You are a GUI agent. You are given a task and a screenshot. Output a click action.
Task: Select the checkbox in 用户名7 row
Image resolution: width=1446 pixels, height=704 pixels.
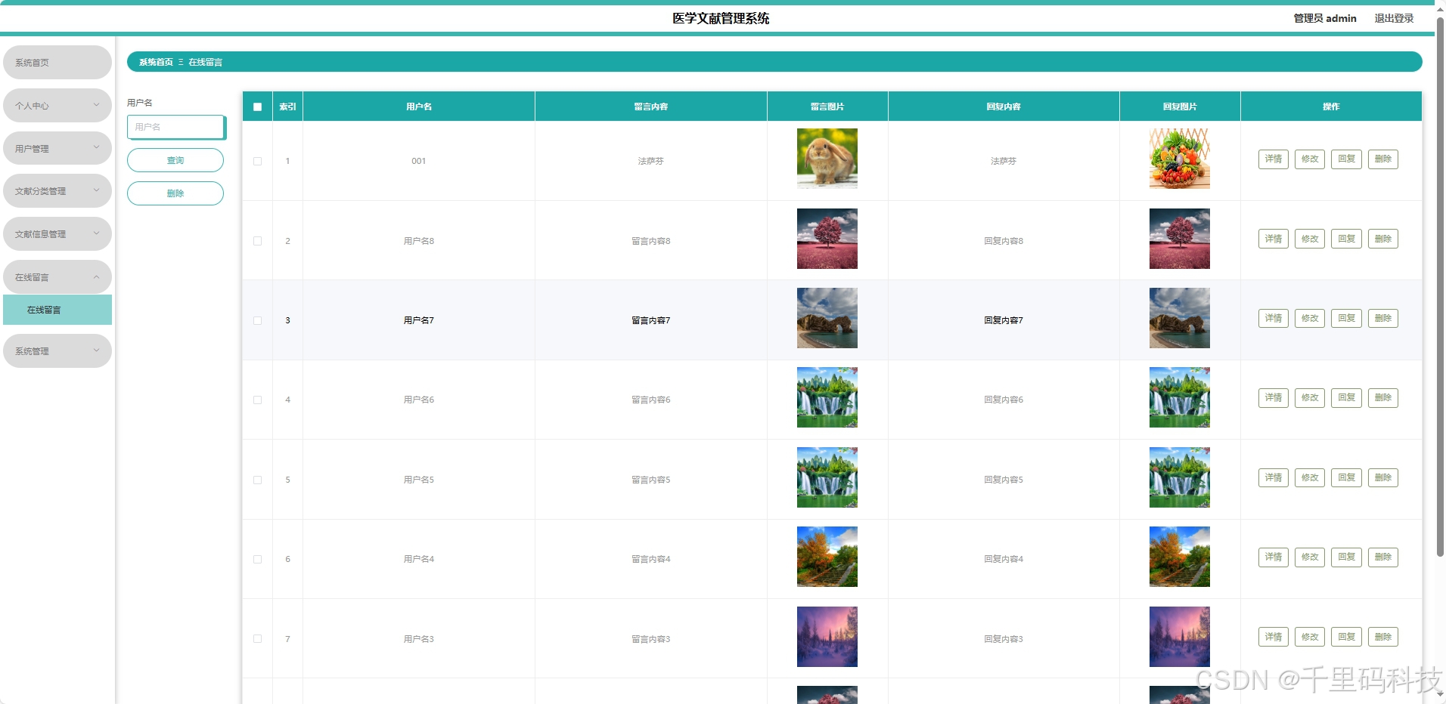pos(257,320)
